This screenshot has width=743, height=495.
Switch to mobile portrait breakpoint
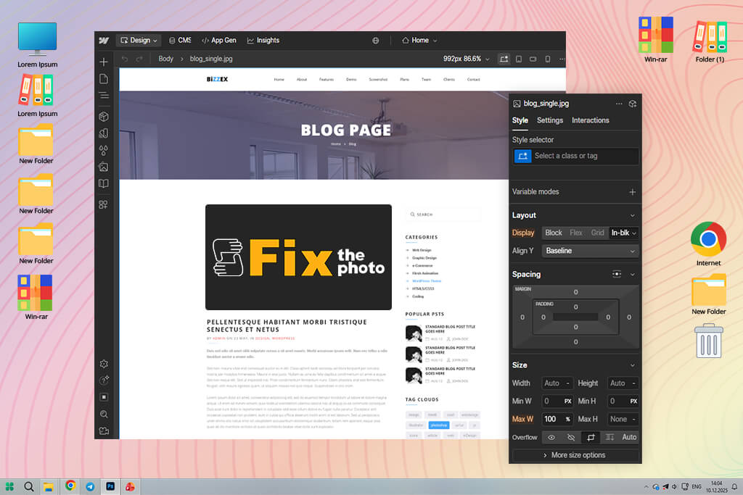click(548, 59)
